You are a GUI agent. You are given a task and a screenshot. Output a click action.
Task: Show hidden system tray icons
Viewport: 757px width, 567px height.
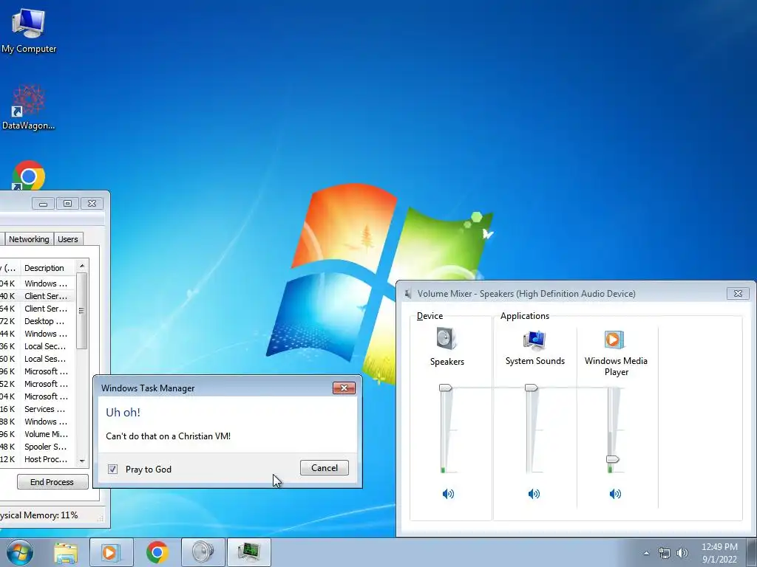(x=646, y=553)
